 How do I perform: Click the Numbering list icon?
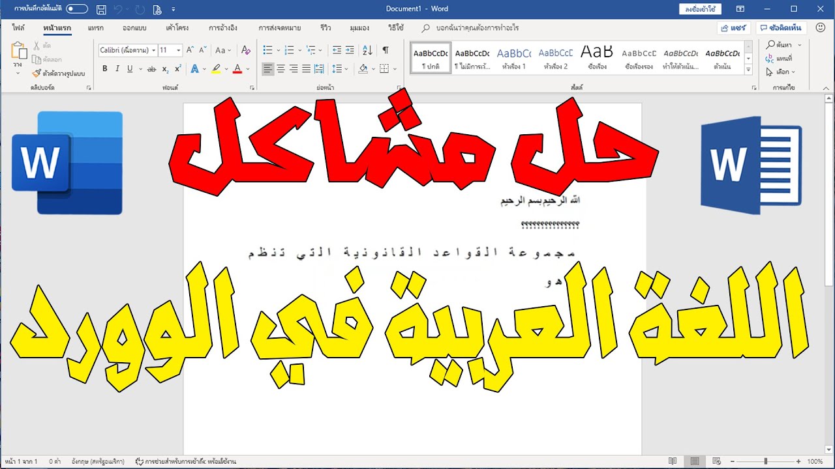[290, 50]
